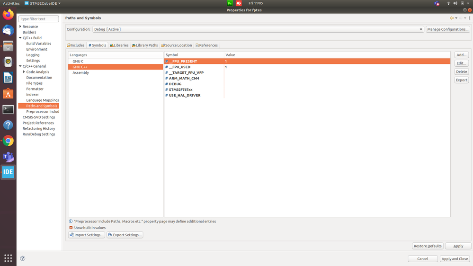Click the Cancel button
The width and height of the screenshot is (473, 266).
pos(423,259)
